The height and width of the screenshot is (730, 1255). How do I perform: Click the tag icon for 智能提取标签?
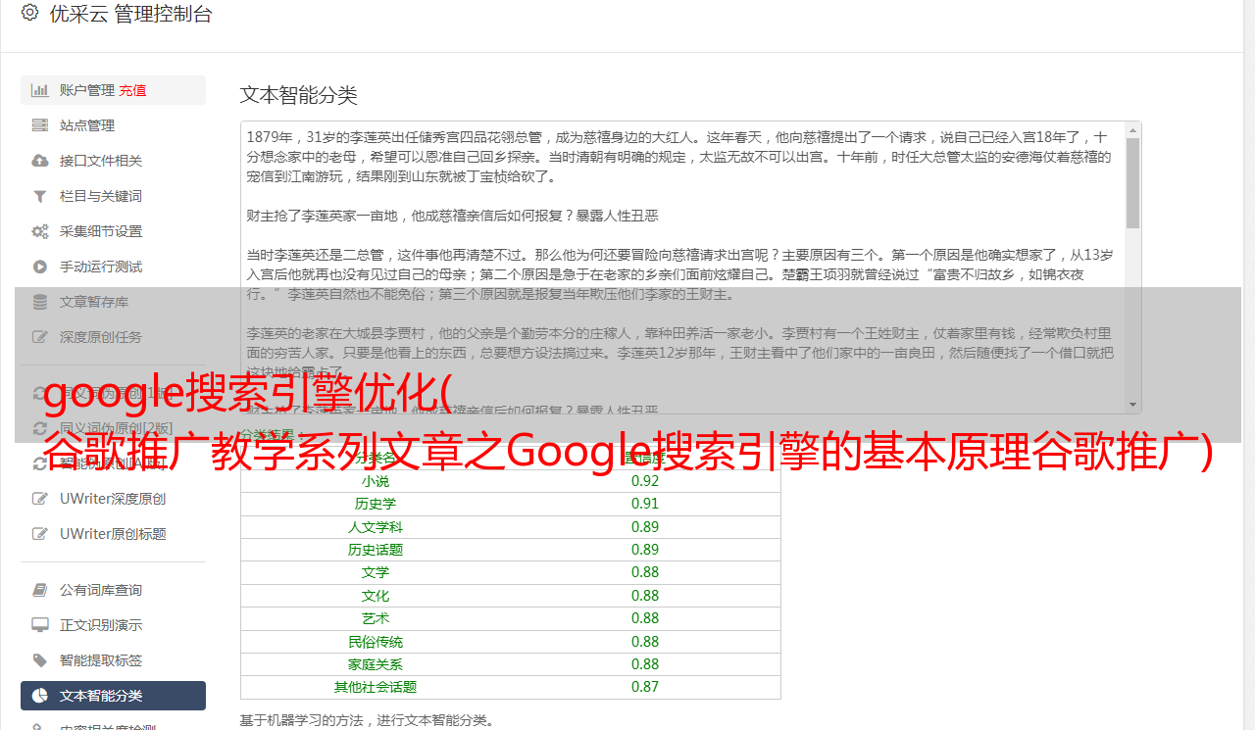(x=40, y=660)
